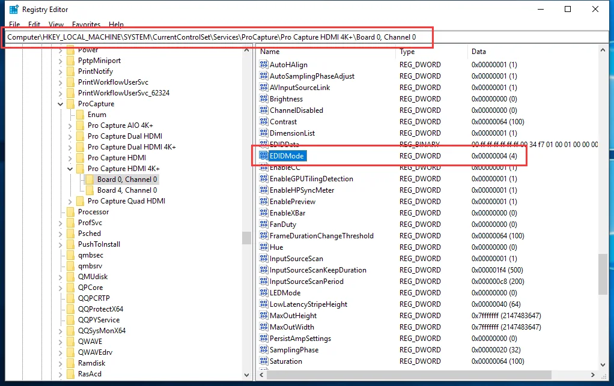Select the ProCapture folder icon
This screenshot has height=386, width=614.
(x=70, y=104)
